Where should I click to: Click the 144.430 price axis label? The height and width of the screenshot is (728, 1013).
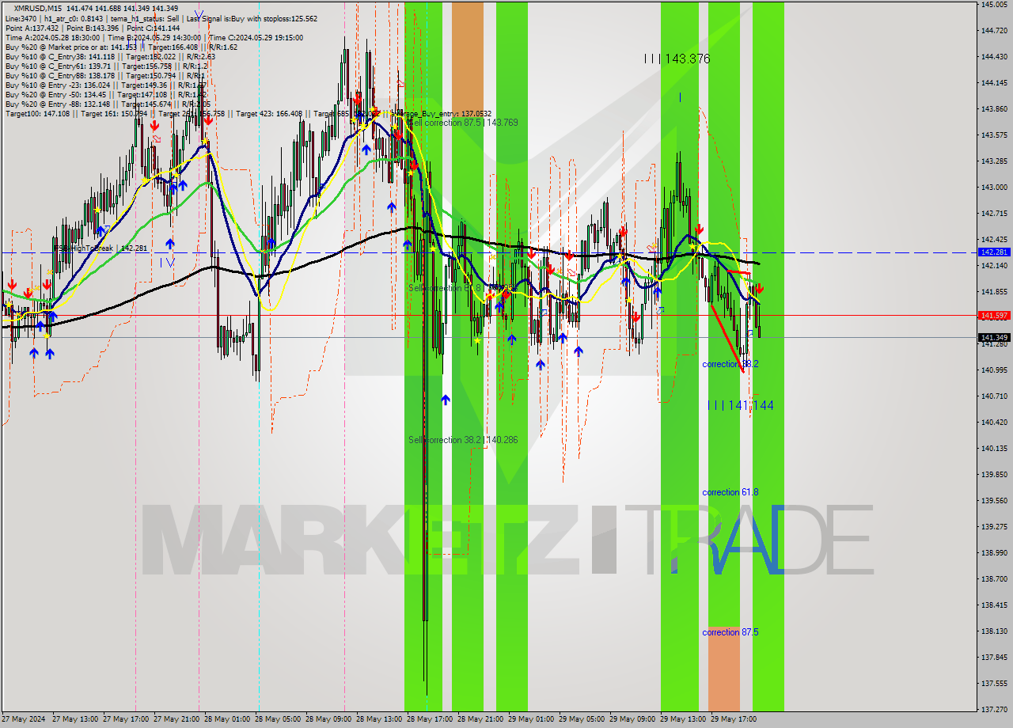tap(993, 57)
